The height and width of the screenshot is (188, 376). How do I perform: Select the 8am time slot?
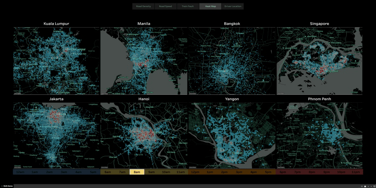point(137,172)
